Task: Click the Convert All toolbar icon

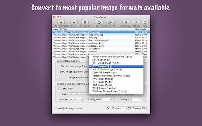Action: [x=110, y=22]
